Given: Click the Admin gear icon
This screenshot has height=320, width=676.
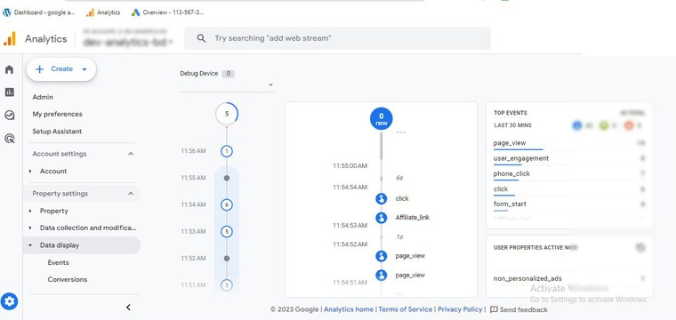Looking at the screenshot, I should click(10, 301).
